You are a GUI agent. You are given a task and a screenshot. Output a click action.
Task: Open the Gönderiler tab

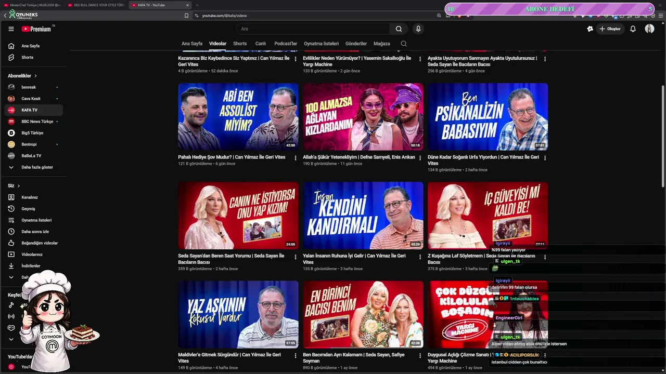pyautogui.click(x=356, y=44)
